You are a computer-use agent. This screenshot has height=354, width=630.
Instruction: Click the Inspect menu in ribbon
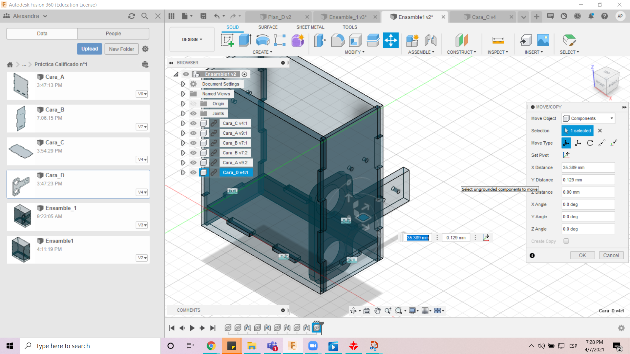pos(497,52)
